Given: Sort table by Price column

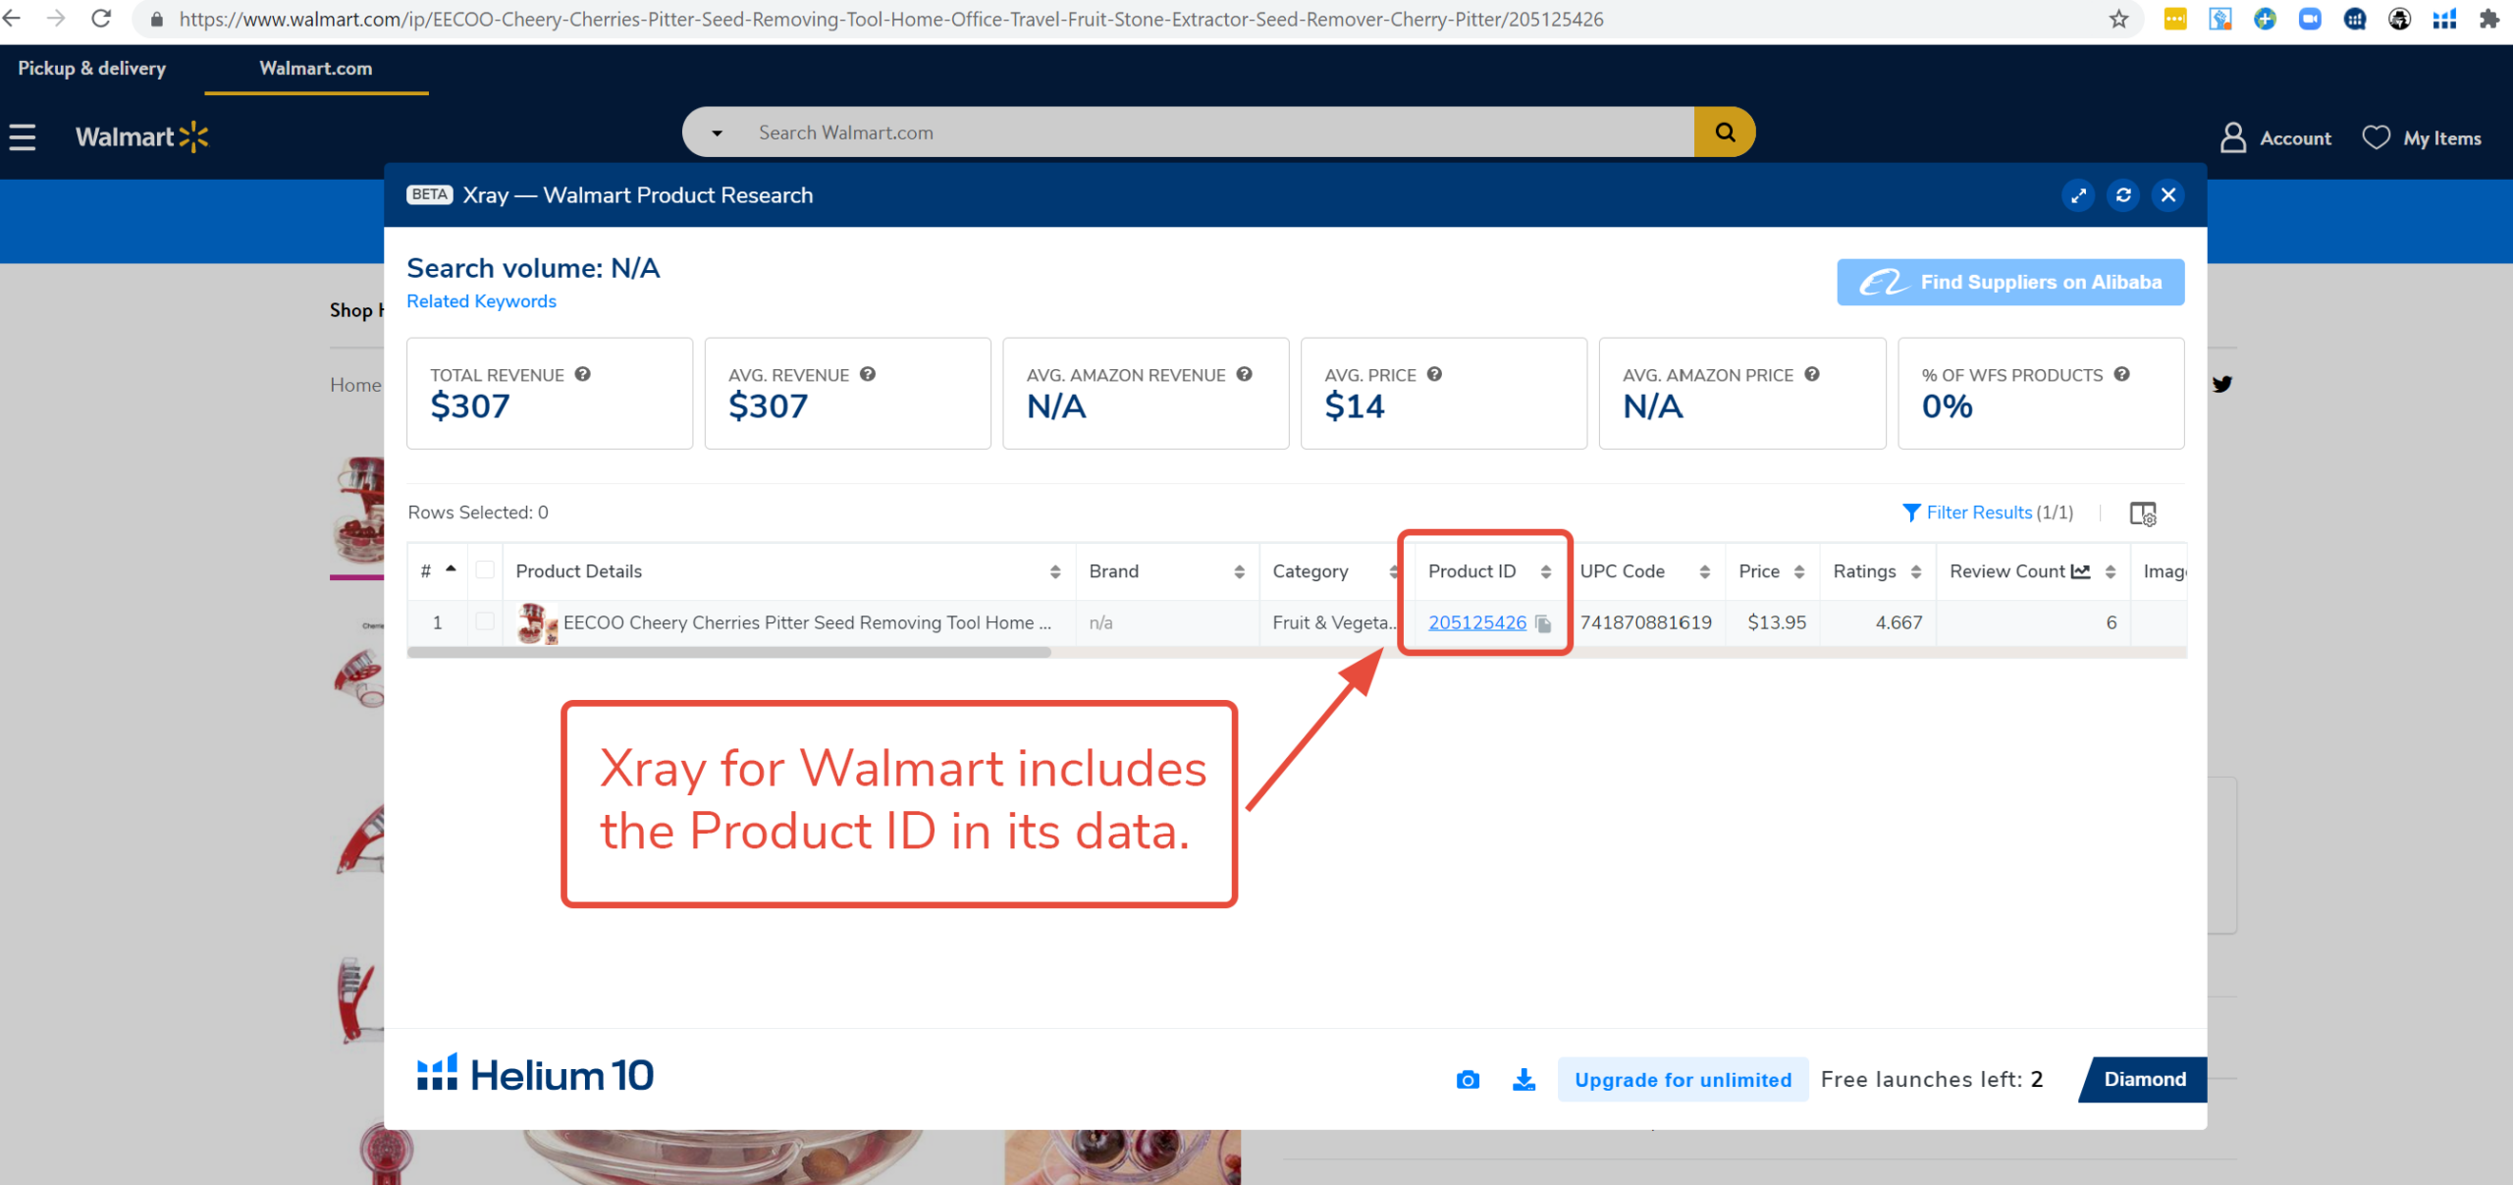Looking at the screenshot, I should [1799, 571].
